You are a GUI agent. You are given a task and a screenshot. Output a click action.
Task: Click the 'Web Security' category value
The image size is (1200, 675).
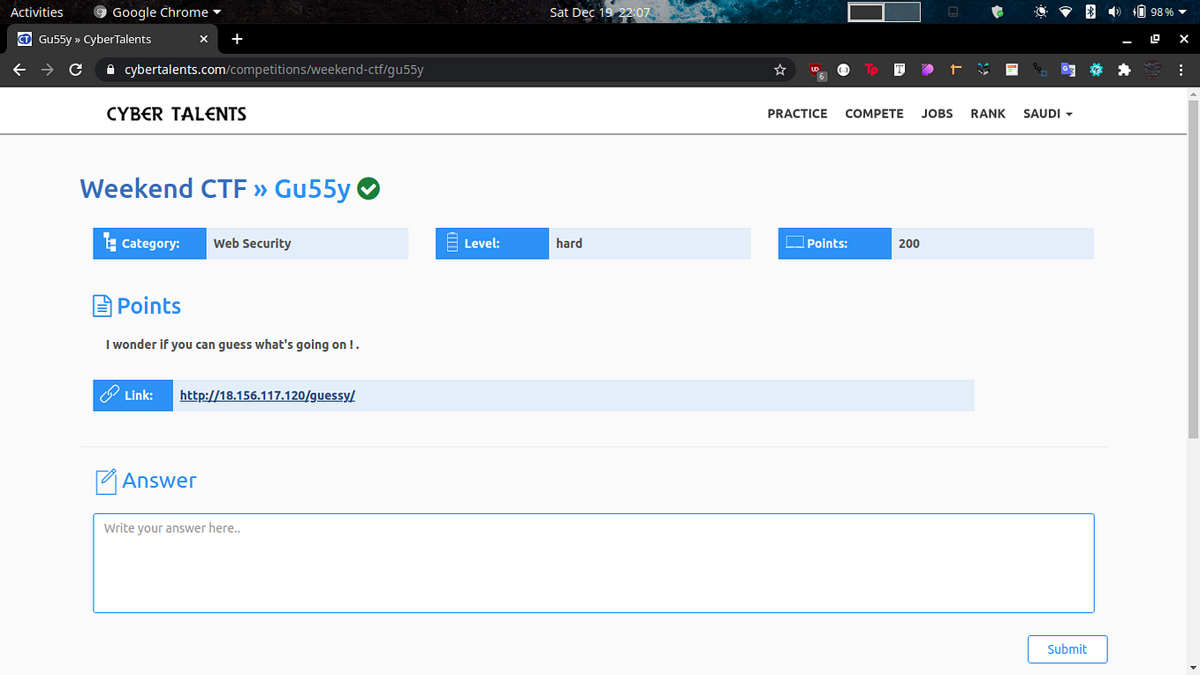[252, 243]
